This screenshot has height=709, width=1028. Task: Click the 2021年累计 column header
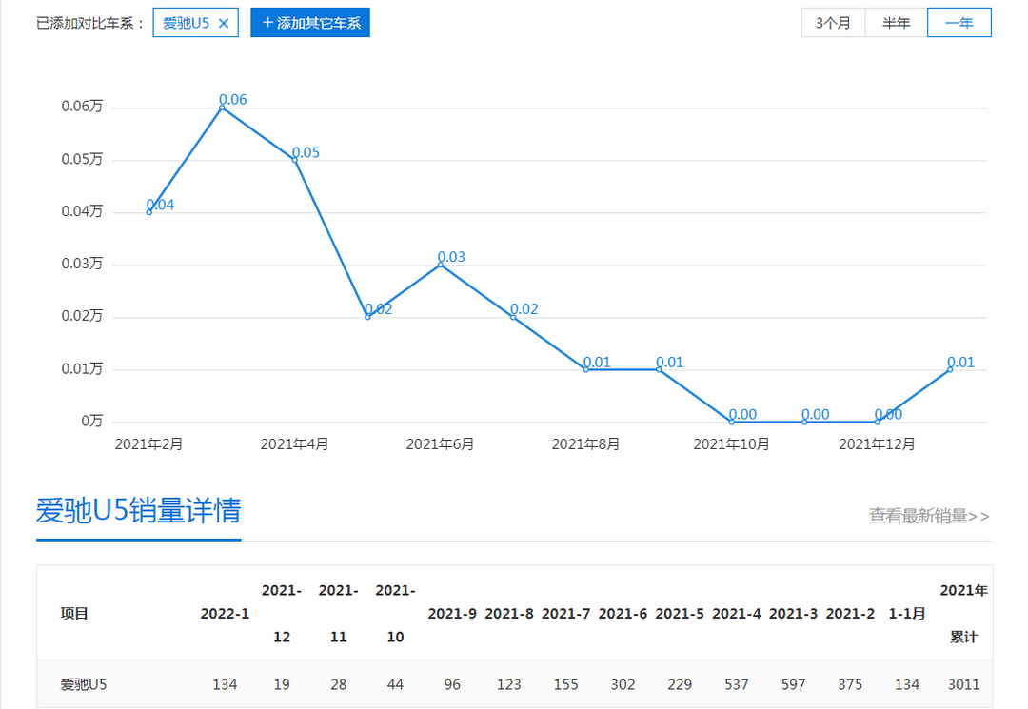tap(963, 613)
